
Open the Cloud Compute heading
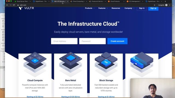35,80
